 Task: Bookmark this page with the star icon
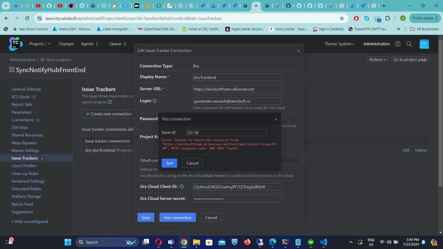341,18
